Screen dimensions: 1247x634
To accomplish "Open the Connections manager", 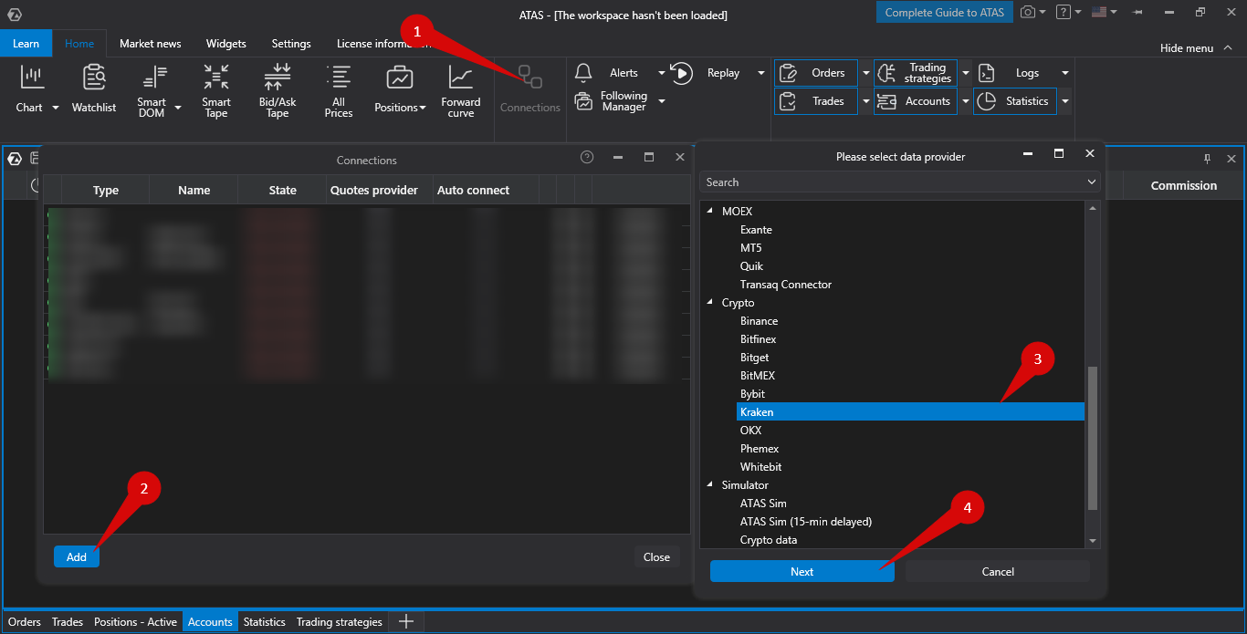I will click(530, 89).
